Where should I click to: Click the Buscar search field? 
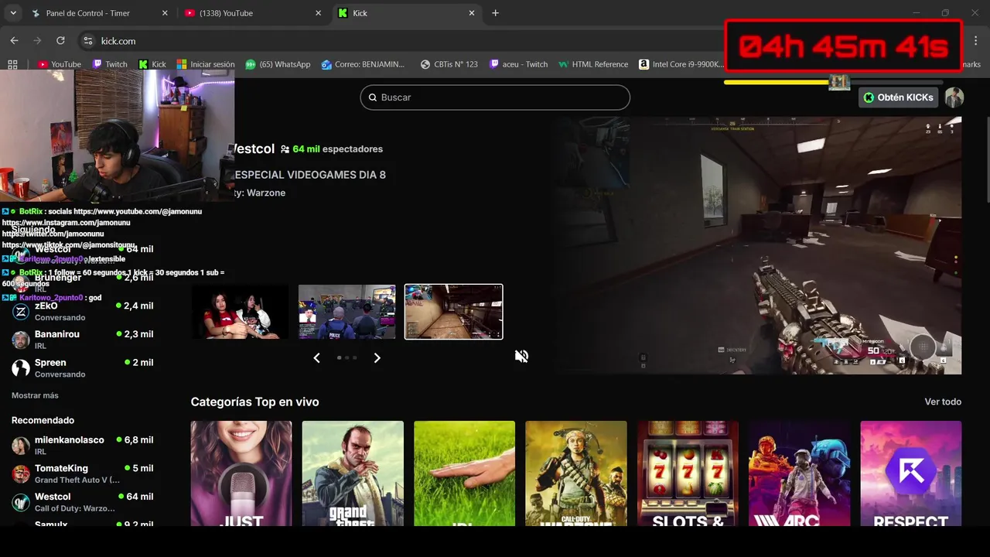[x=495, y=97]
